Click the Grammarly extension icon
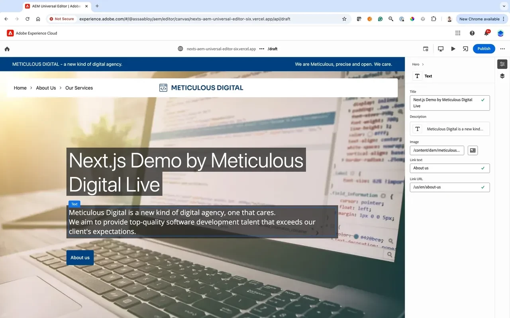This screenshot has width=510, height=318. coord(381,19)
